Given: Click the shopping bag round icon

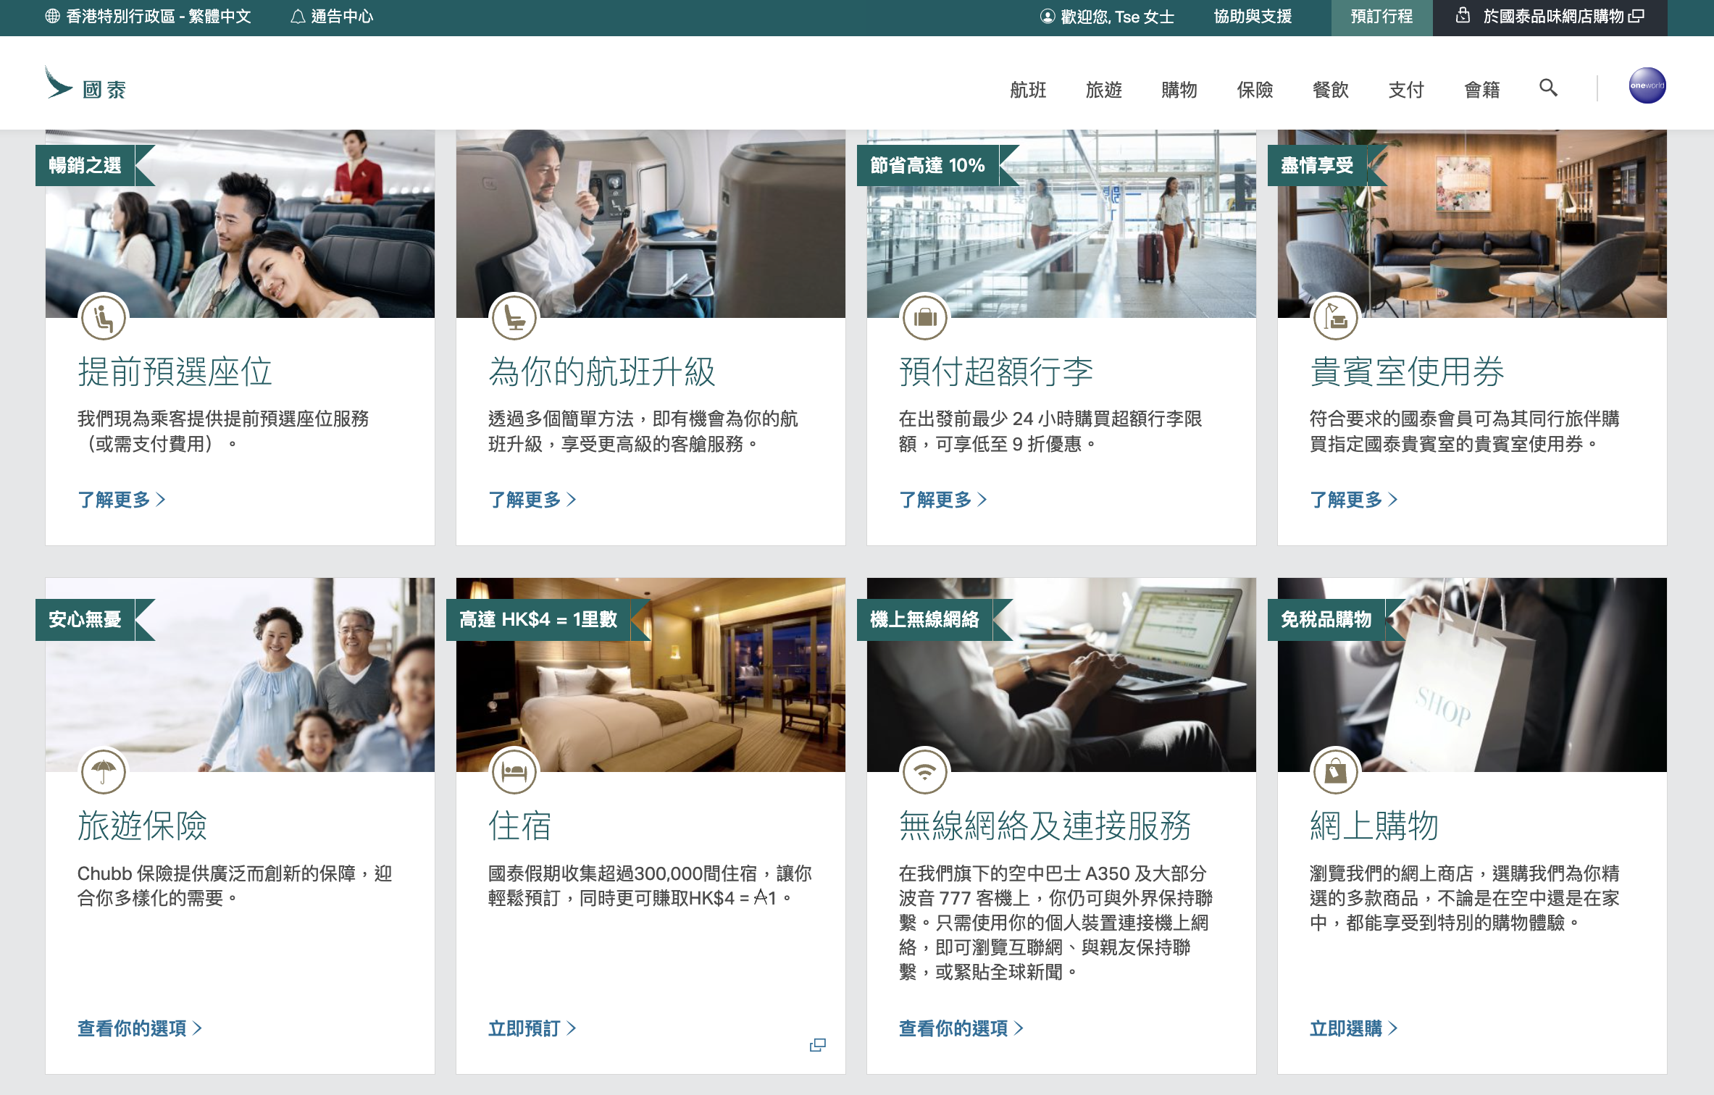Looking at the screenshot, I should click(1335, 771).
